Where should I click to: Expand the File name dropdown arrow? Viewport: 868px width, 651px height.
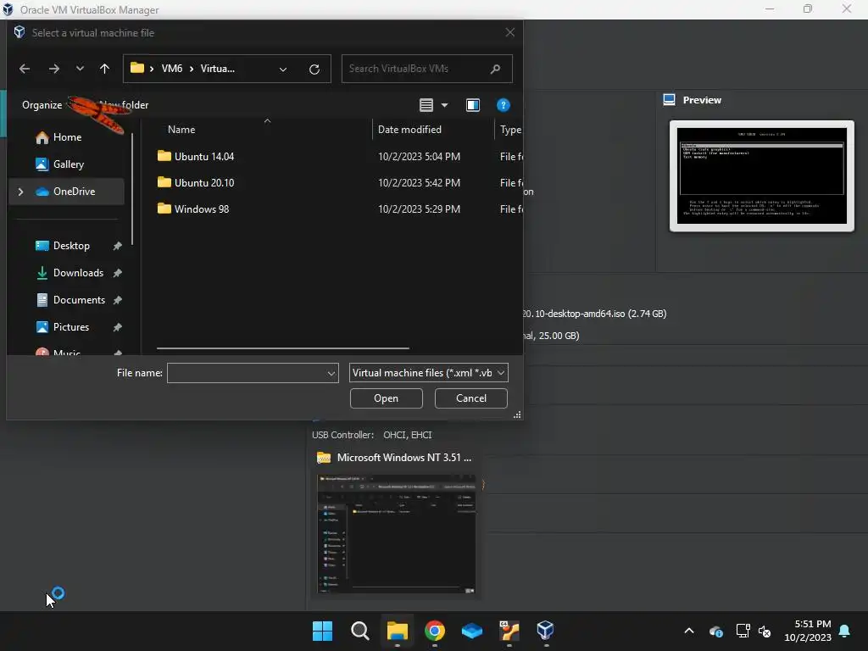tap(331, 373)
